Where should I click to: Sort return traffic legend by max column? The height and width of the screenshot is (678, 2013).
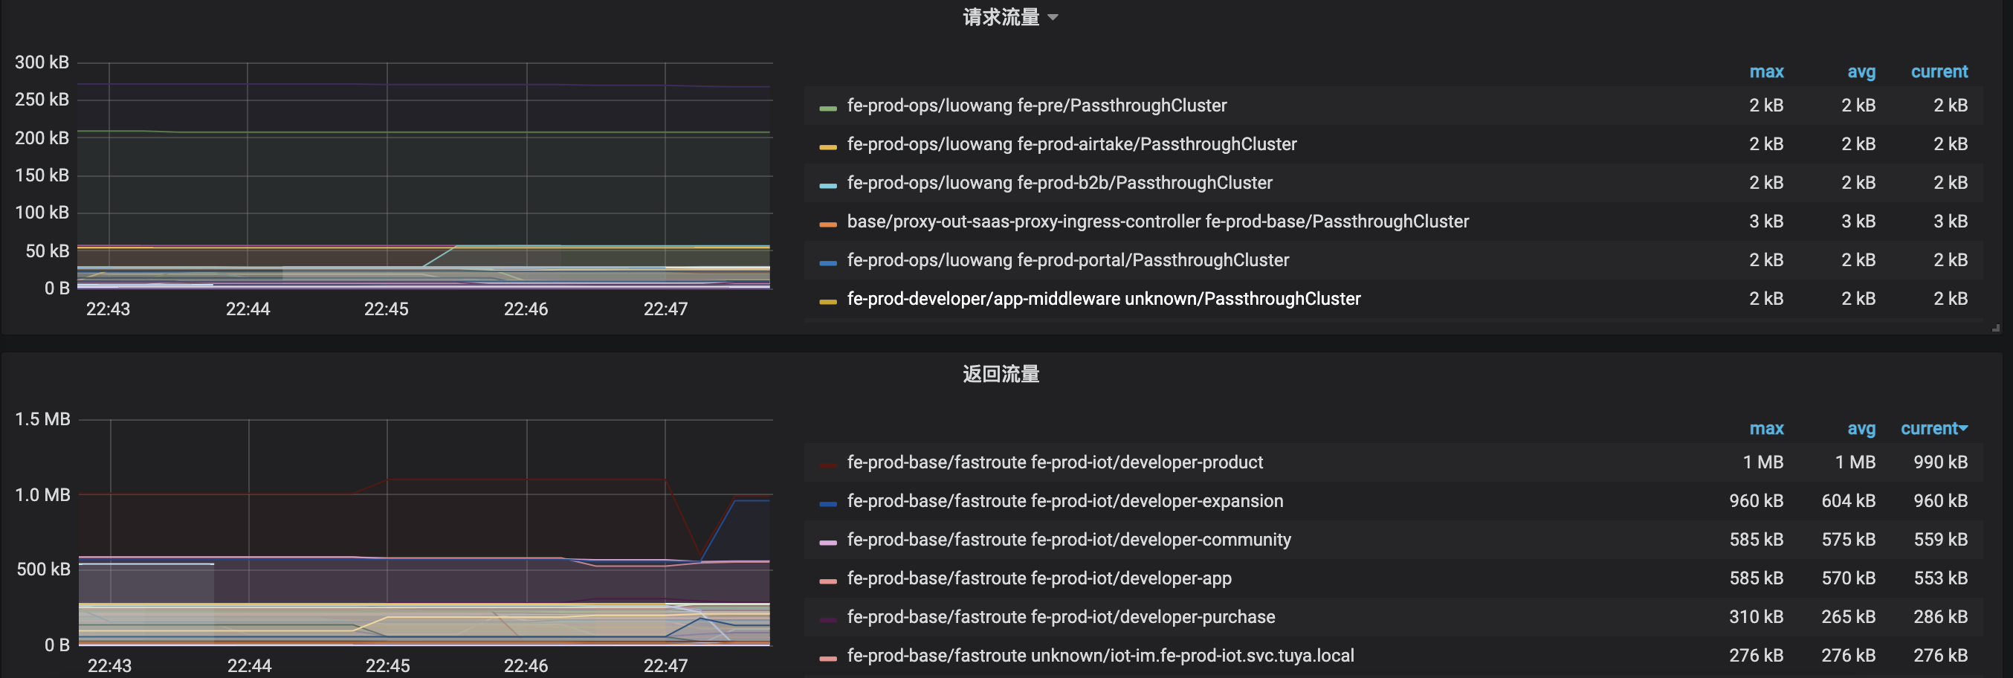coord(1765,429)
